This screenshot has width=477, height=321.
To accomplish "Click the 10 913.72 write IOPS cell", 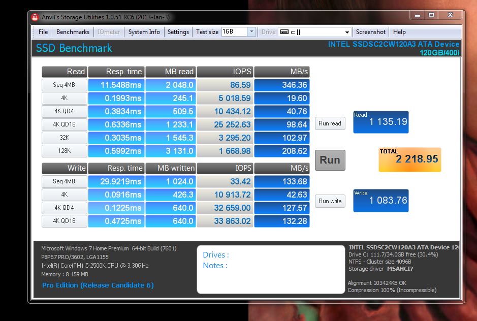I will (x=225, y=195).
